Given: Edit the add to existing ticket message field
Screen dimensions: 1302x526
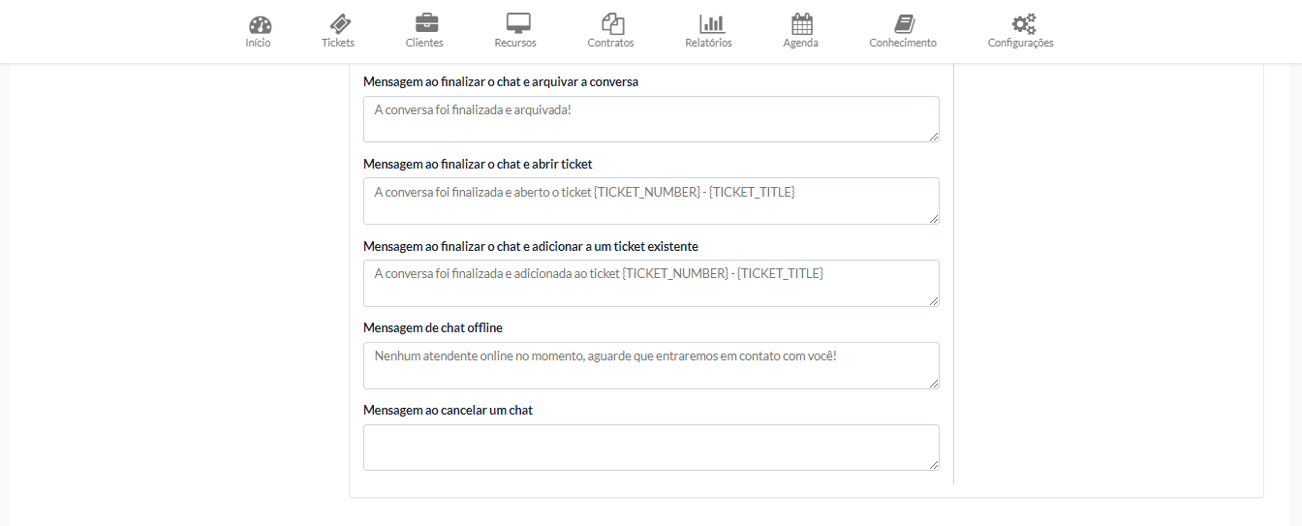Looking at the screenshot, I should [651, 283].
